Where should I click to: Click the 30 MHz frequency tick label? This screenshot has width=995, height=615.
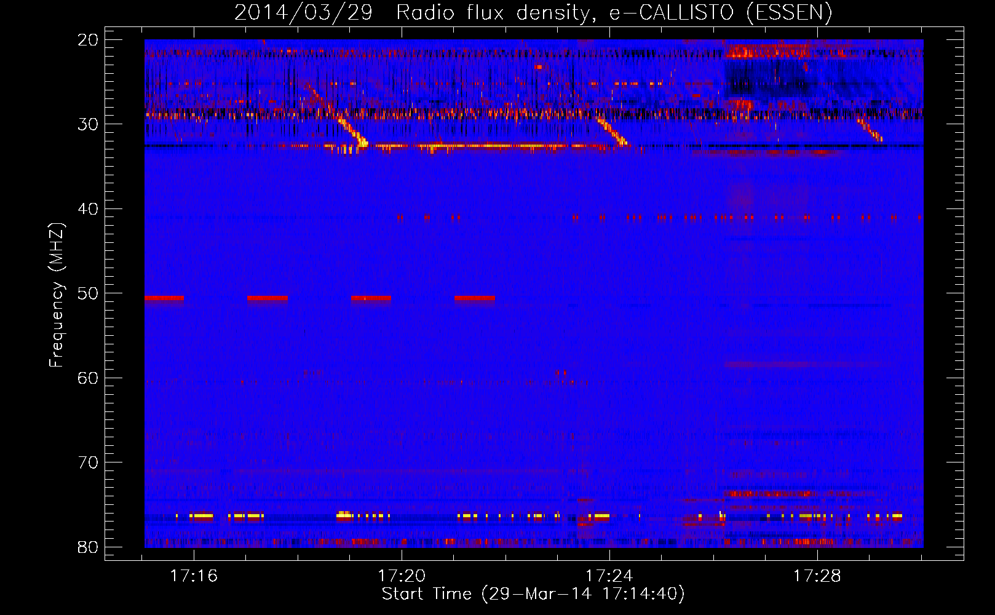click(x=89, y=124)
